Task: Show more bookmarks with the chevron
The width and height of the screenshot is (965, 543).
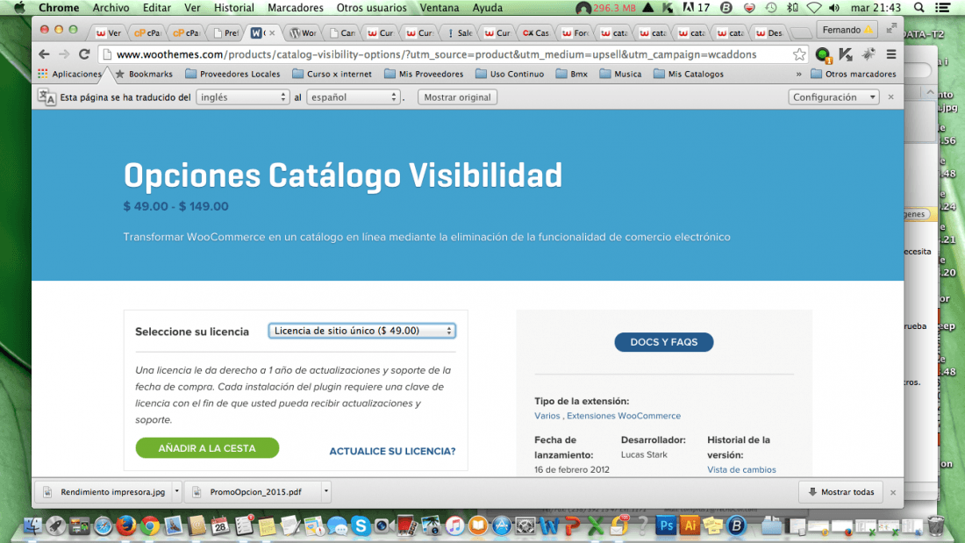Action: (798, 74)
